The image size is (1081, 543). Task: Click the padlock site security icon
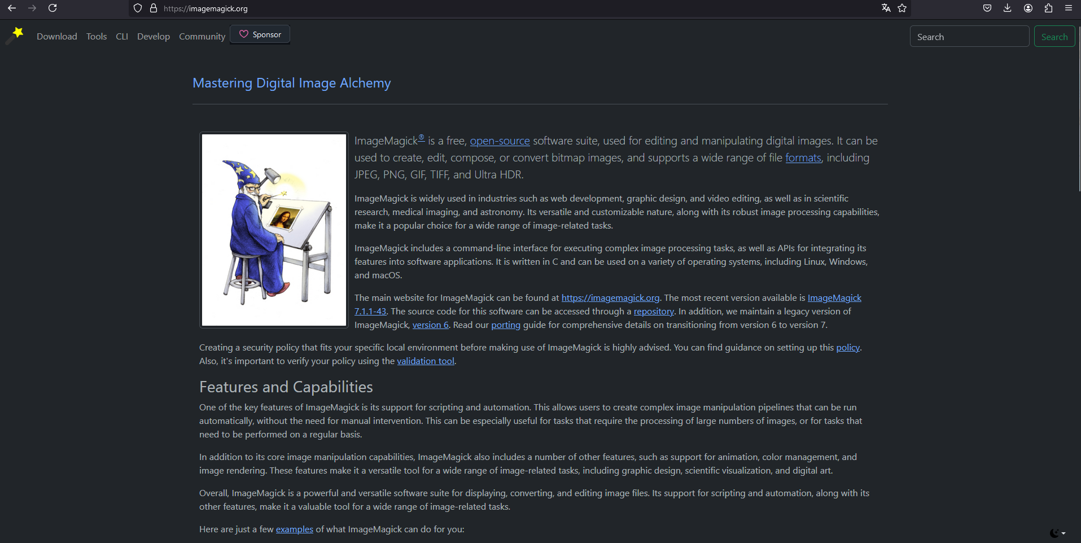[x=154, y=8]
